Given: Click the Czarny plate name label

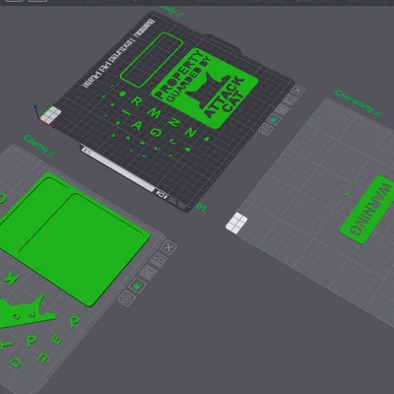Looking at the screenshot, I should tap(35, 144).
